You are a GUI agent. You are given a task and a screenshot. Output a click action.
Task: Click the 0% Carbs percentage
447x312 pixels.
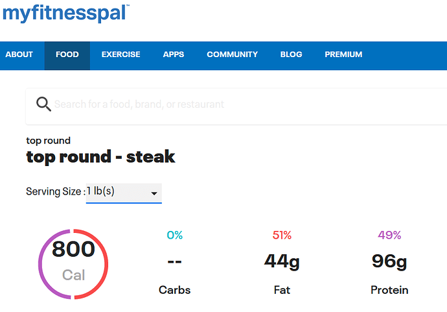click(174, 235)
